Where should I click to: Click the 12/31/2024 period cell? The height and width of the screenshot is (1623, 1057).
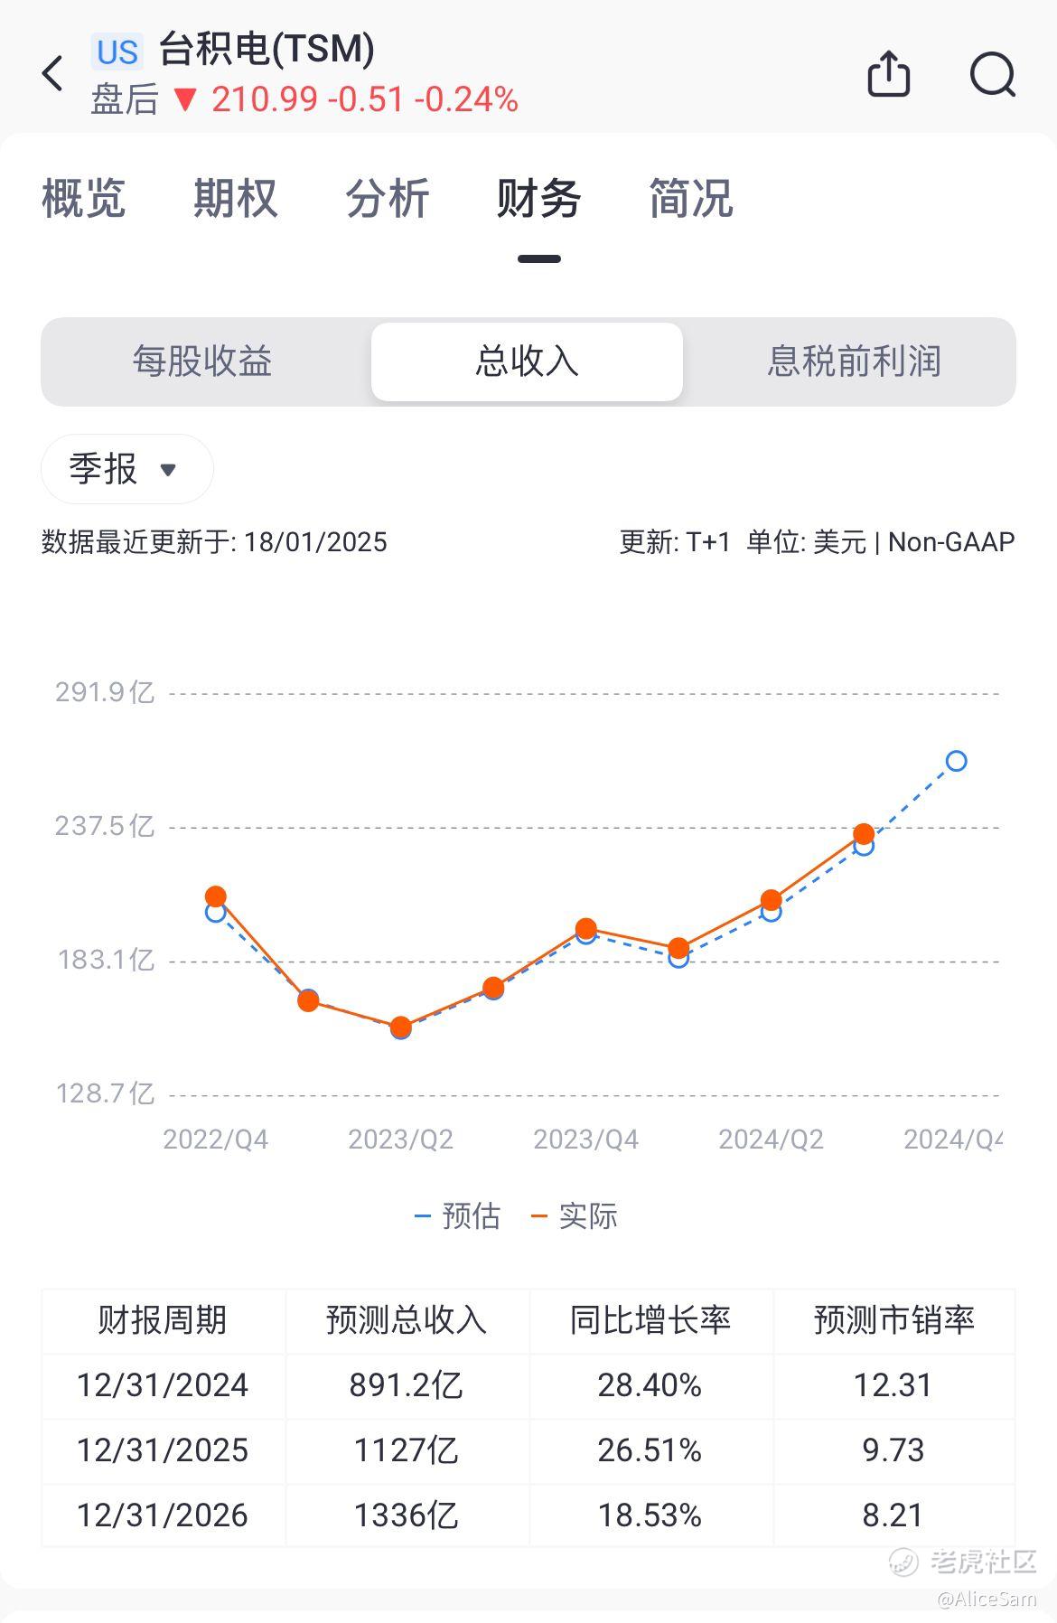click(x=163, y=1385)
